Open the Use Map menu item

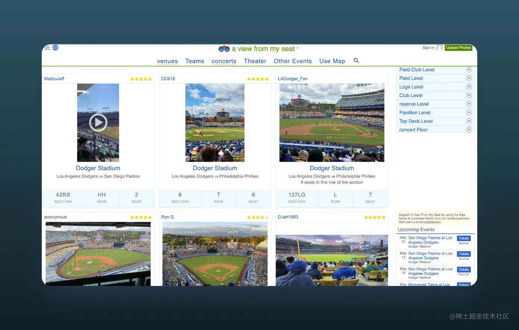click(332, 61)
